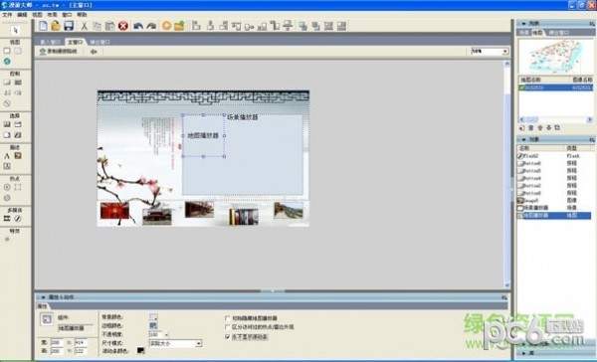Toggle the second checkbox about hotspot appearance
The height and width of the screenshot is (362, 597).
click(227, 327)
